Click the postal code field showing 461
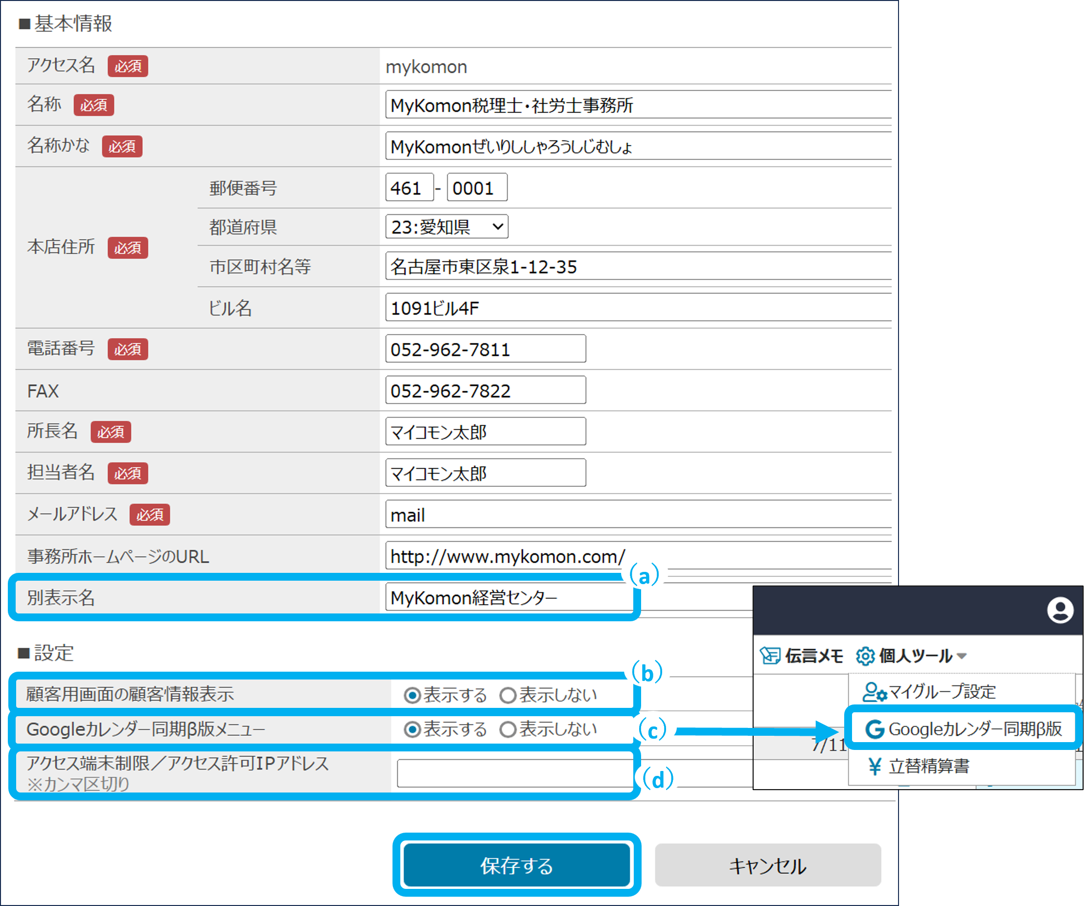Viewport: 1084px width, 906px height. 409,187
